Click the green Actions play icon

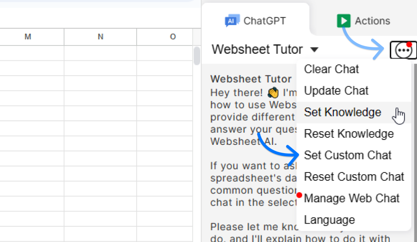pyautogui.click(x=344, y=21)
